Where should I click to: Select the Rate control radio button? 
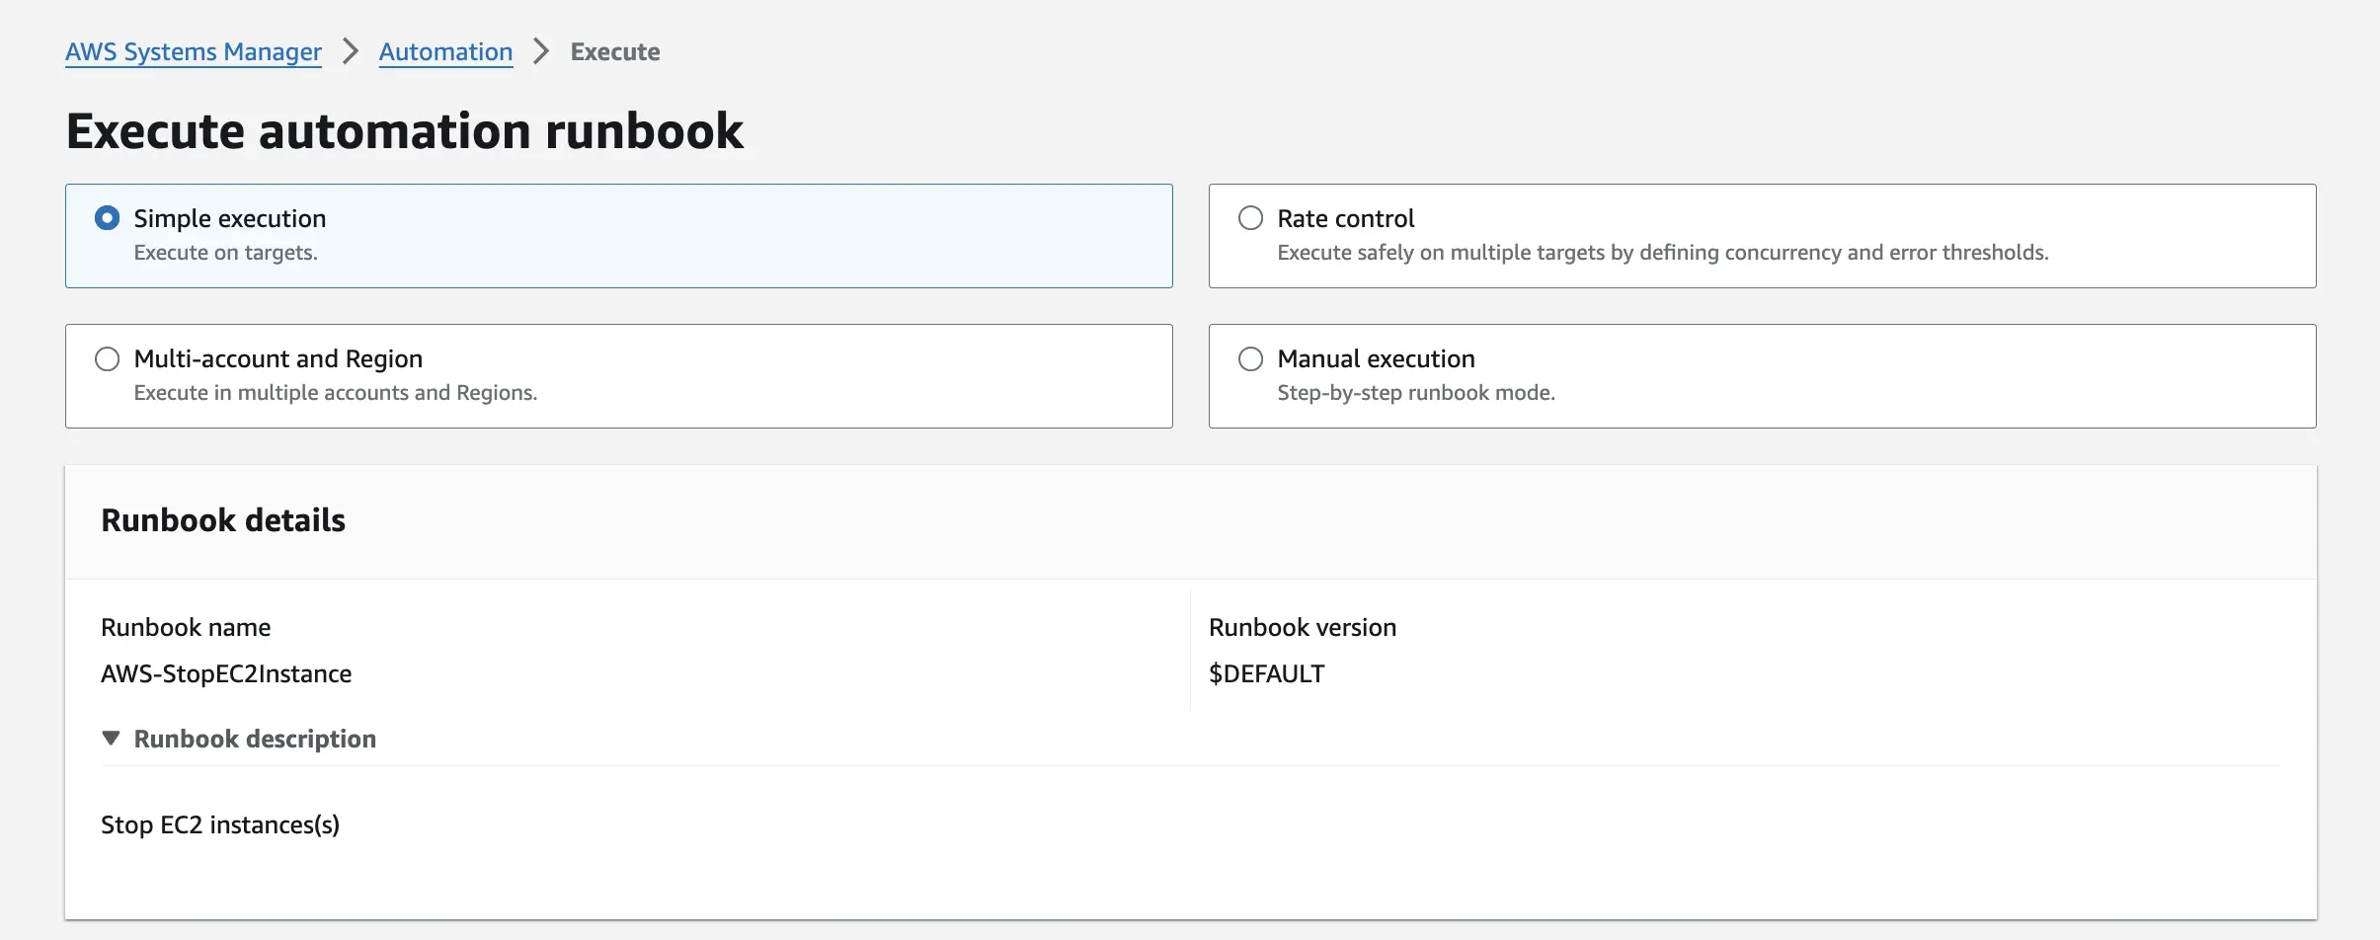point(1250,218)
